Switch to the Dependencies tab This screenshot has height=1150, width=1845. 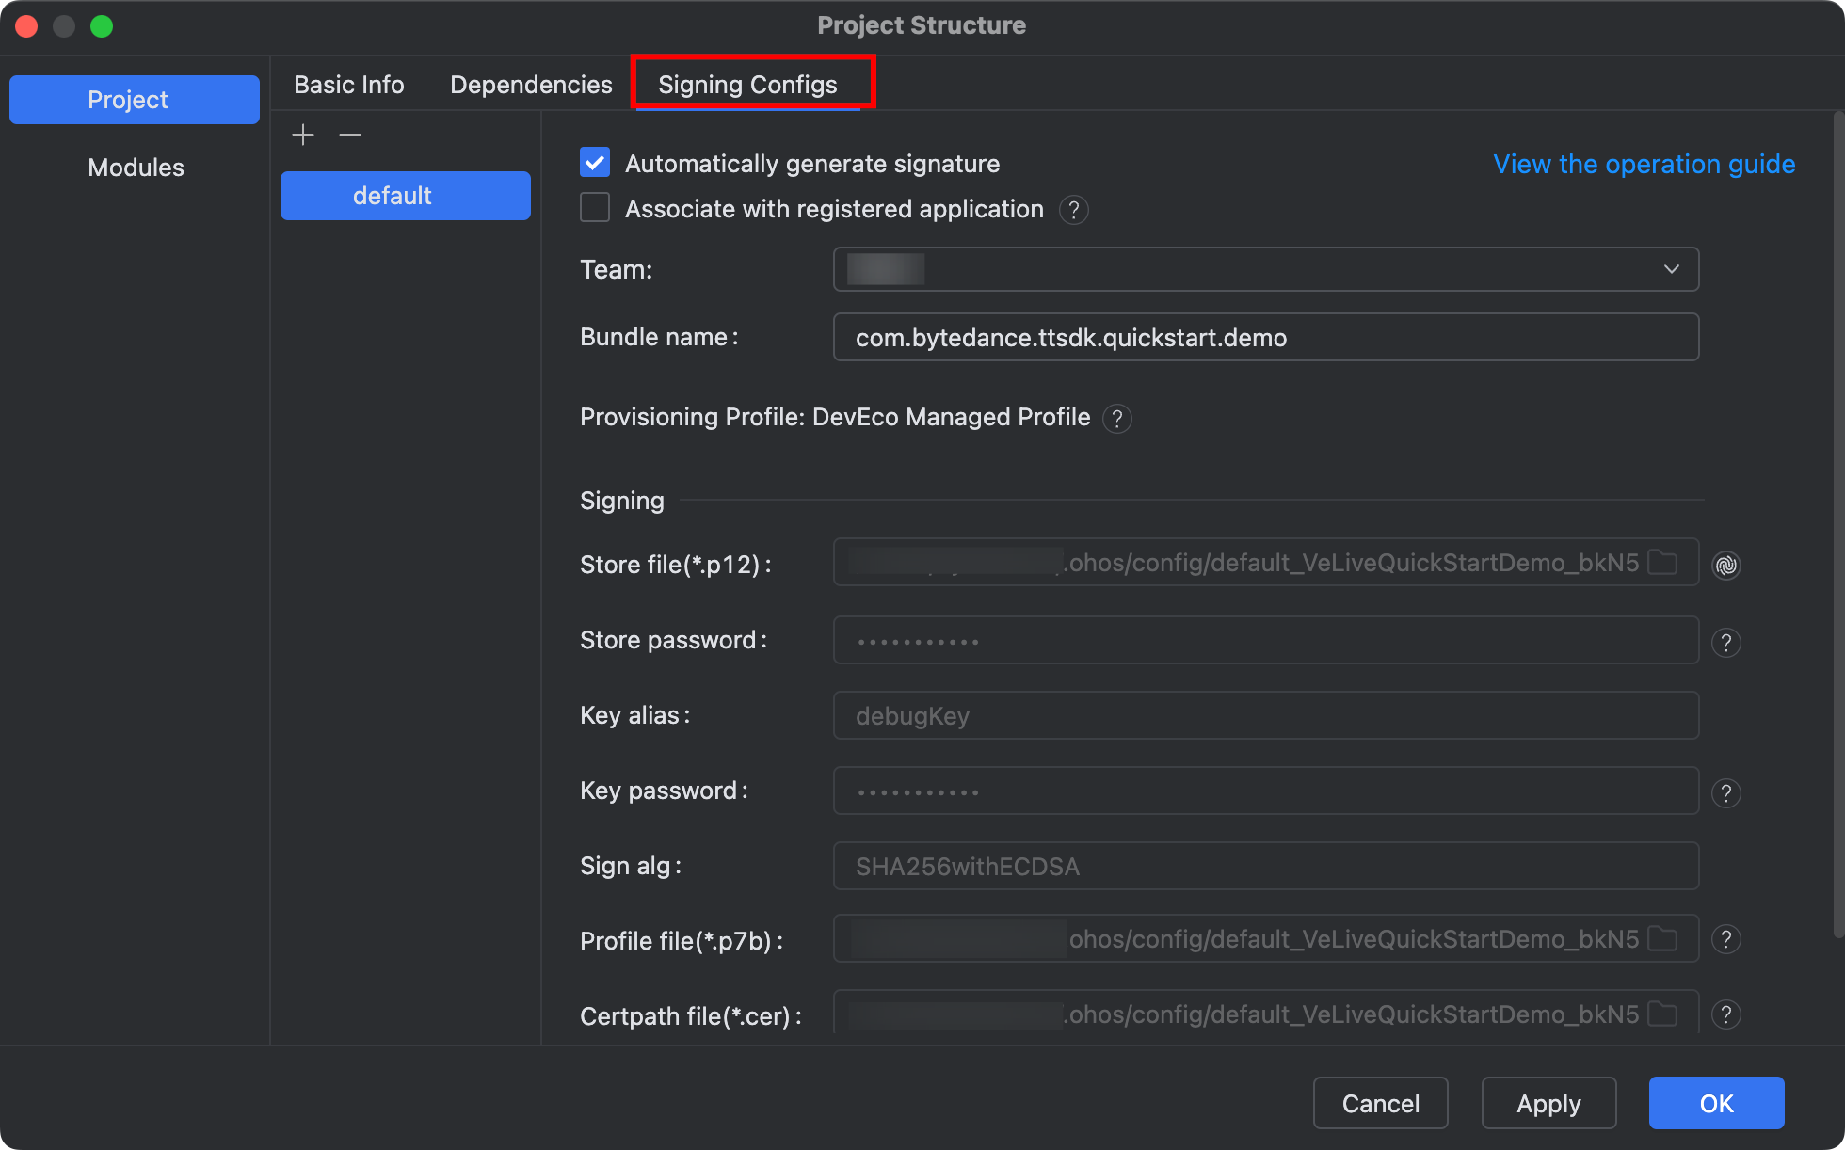tap(531, 85)
